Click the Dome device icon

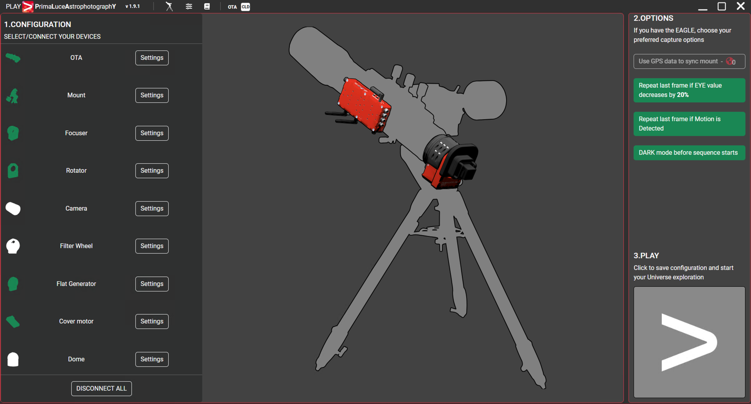click(x=13, y=359)
